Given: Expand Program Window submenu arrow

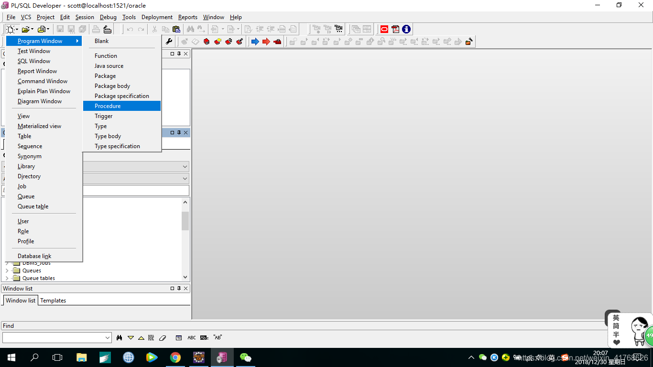Looking at the screenshot, I should tap(77, 41).
